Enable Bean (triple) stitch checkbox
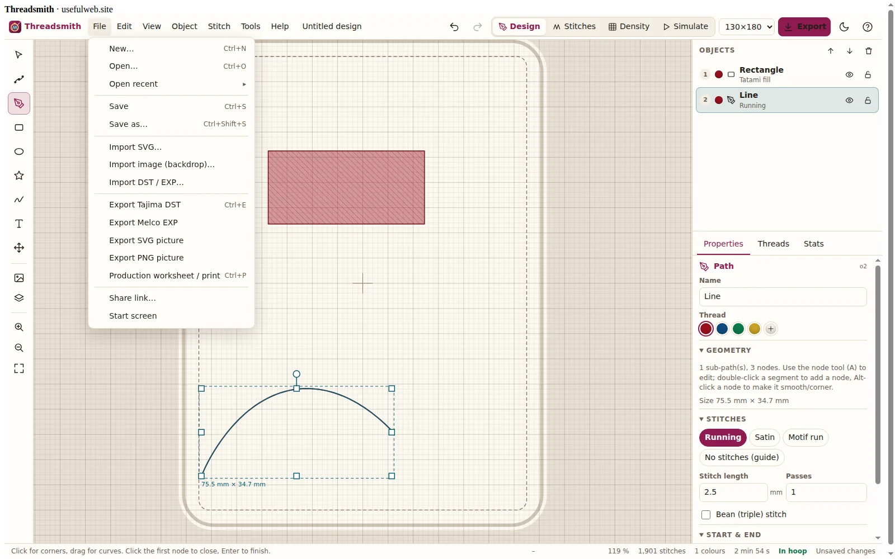 (x=706, y=515)
